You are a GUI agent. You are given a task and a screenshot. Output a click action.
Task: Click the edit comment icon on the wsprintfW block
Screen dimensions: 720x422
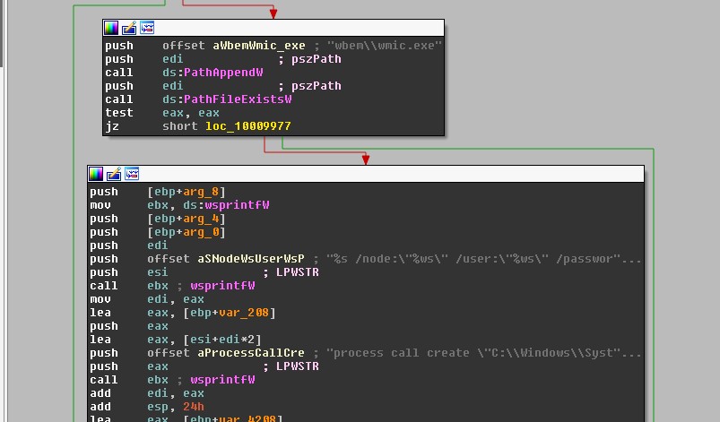113,174
